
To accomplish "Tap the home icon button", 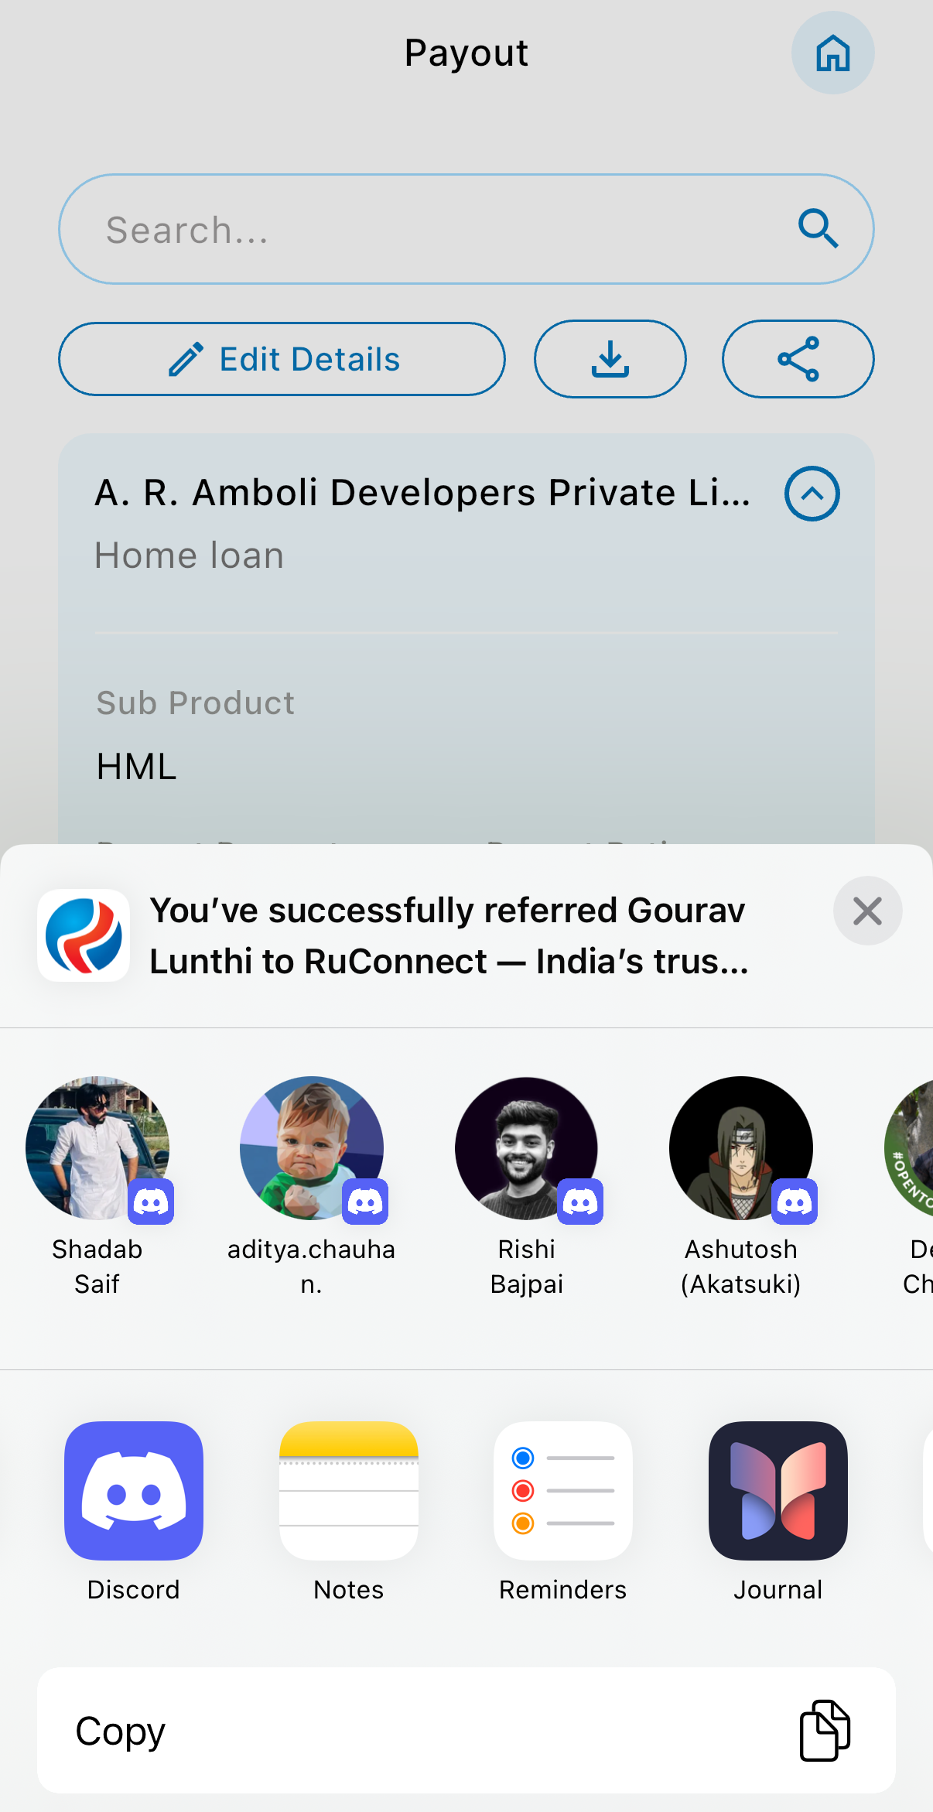I will pyautogui.click(x=832, y=53).
